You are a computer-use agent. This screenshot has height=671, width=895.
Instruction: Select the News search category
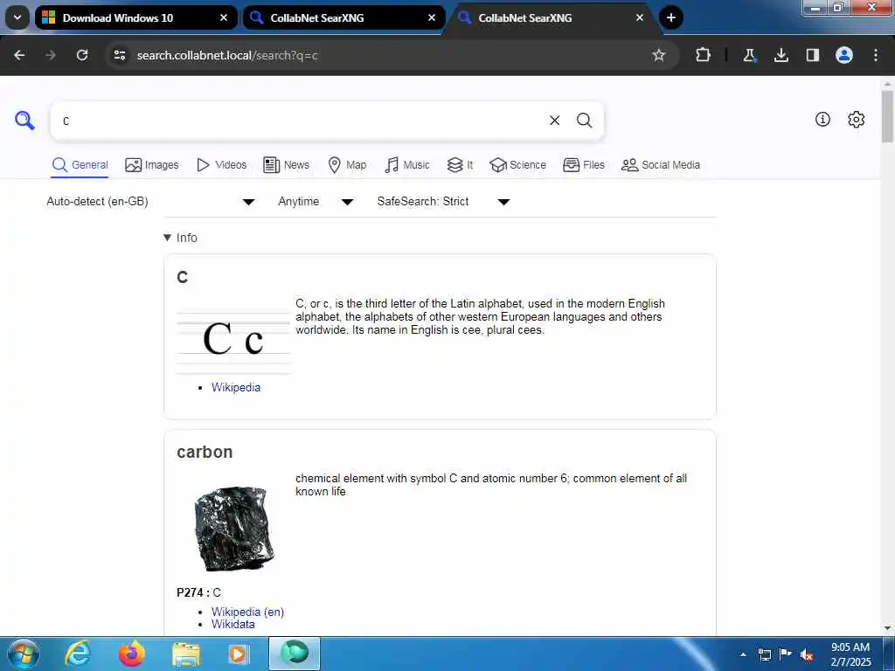point(286,165)
